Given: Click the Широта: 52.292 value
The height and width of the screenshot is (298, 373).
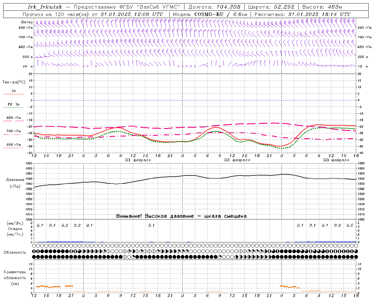Looking at the screenshot, I should coord(271,7).
